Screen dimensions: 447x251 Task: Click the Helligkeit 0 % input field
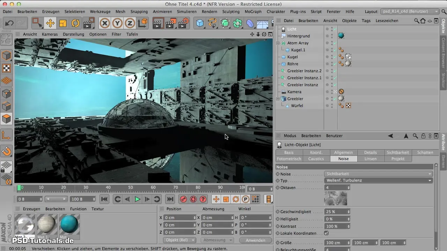pos(336,219)
